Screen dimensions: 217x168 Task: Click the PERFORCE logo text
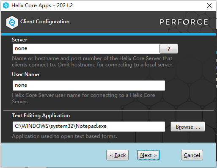184,22
